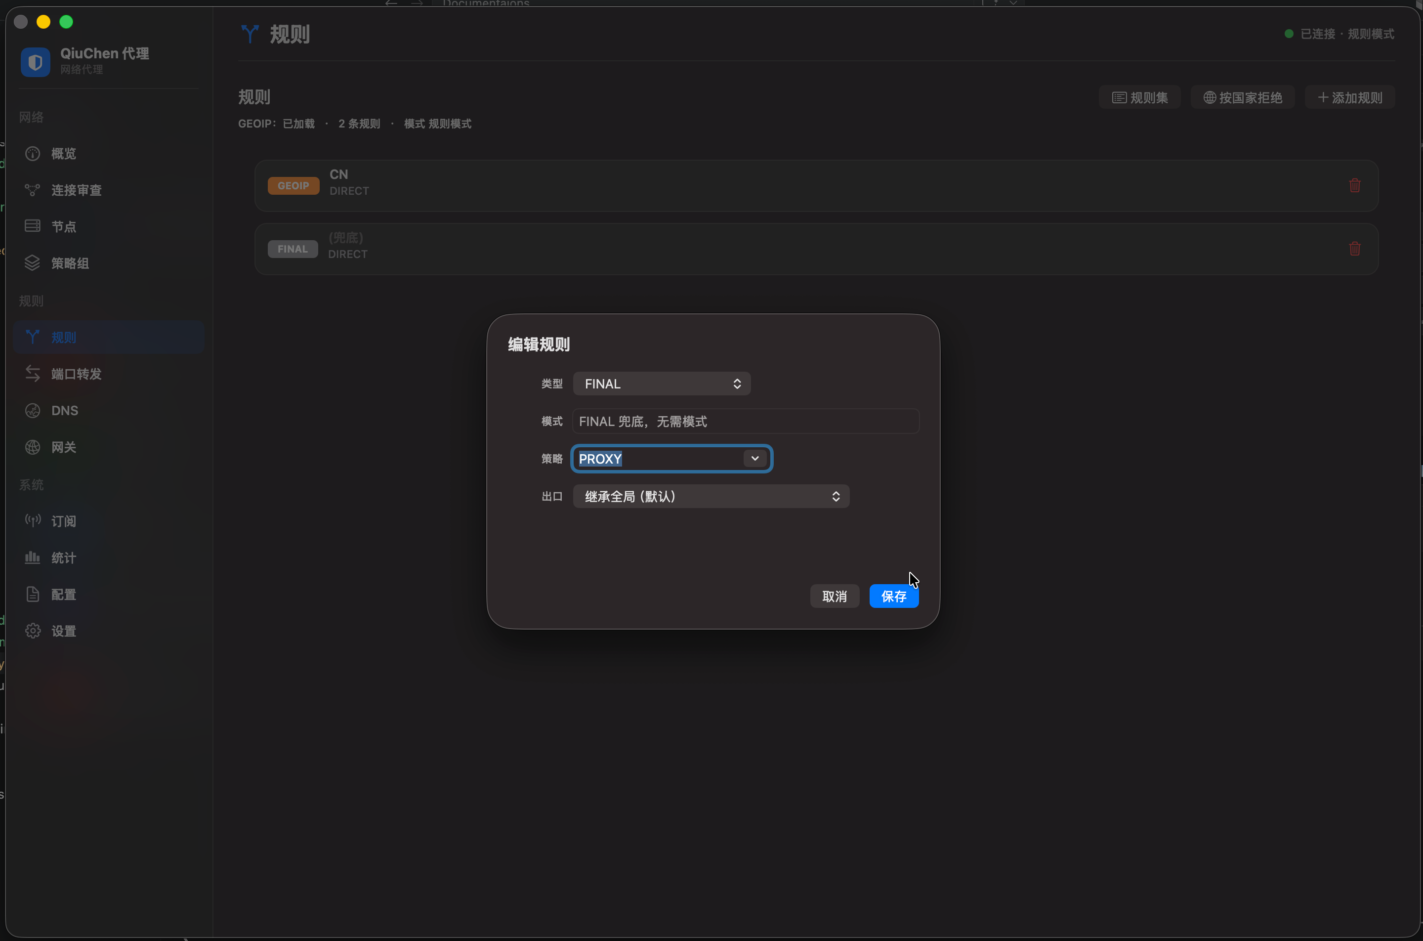The height and width of the screenshot is (941, 1423).
Task: Click the 模式 field reading FINAL 兜底
Action: pos(746,421)
